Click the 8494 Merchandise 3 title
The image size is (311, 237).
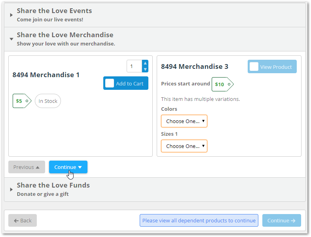click(195, 66)
